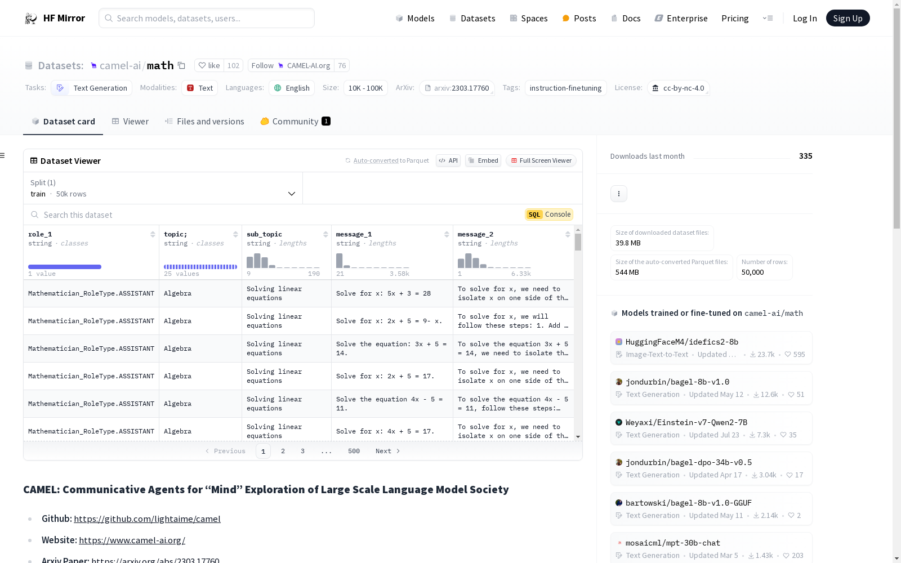The width and height of the screenshot is (901, 563).
Task: Click the jondurbin/bagel-8b-v1.0 model avatar
Action: [x=619, y=382]
